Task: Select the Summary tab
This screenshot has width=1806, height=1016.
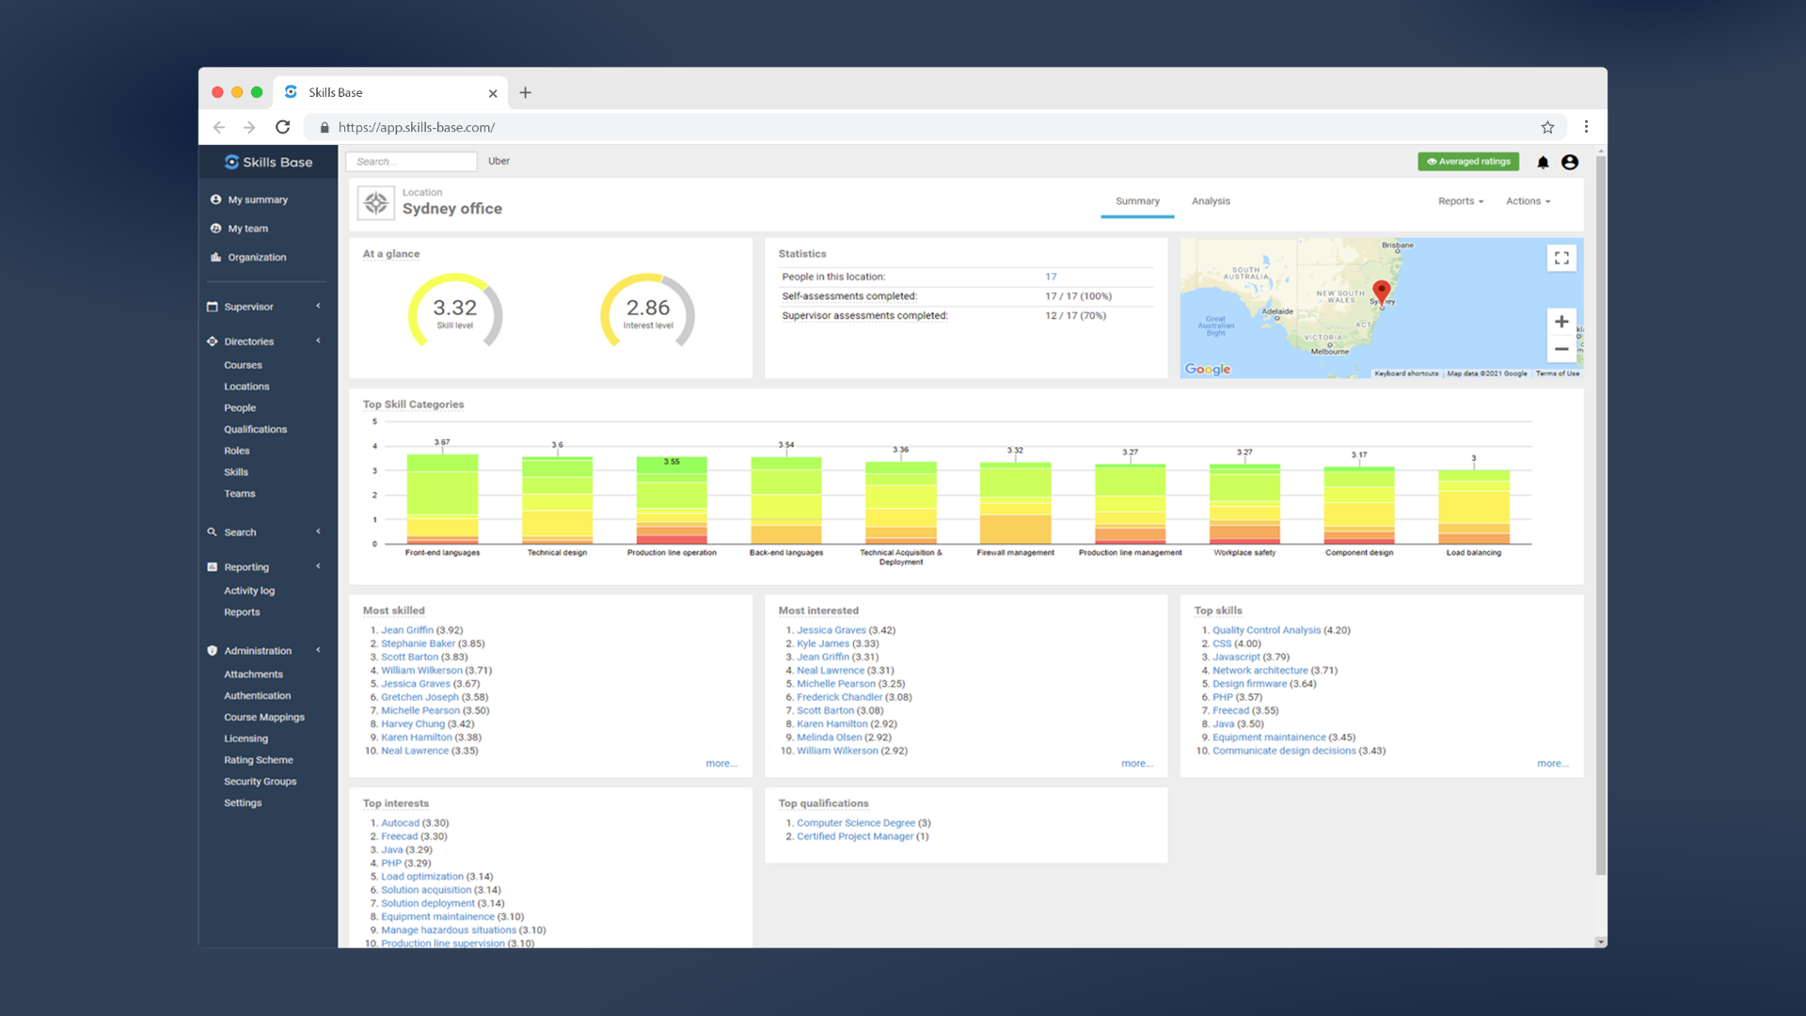Action: [1137, 201]
